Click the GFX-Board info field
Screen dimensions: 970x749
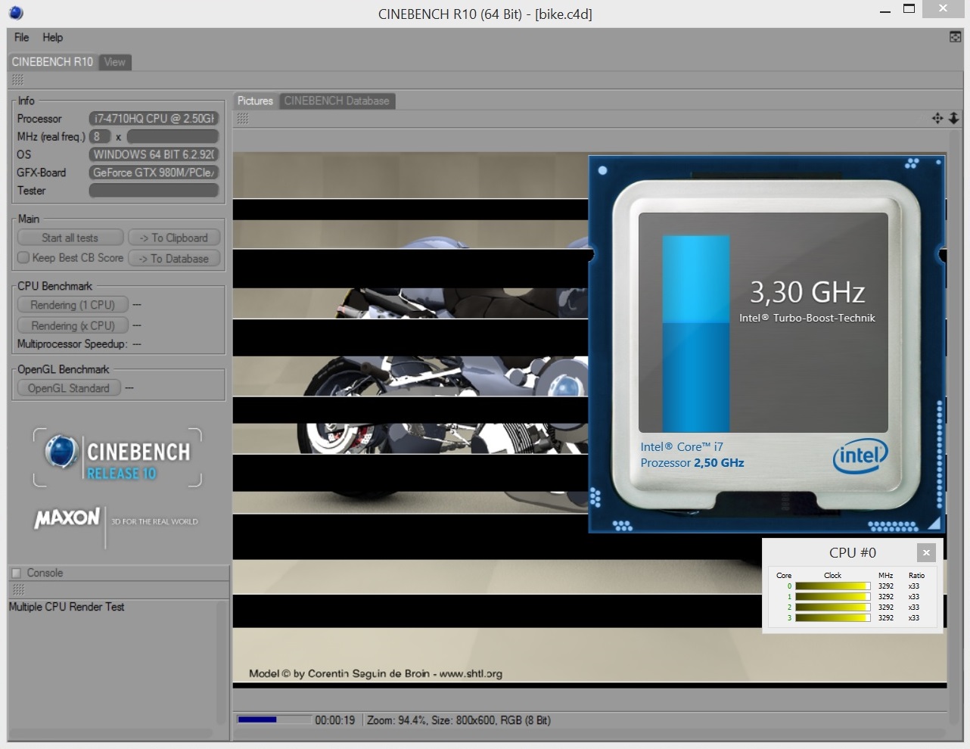pos(154,172)
